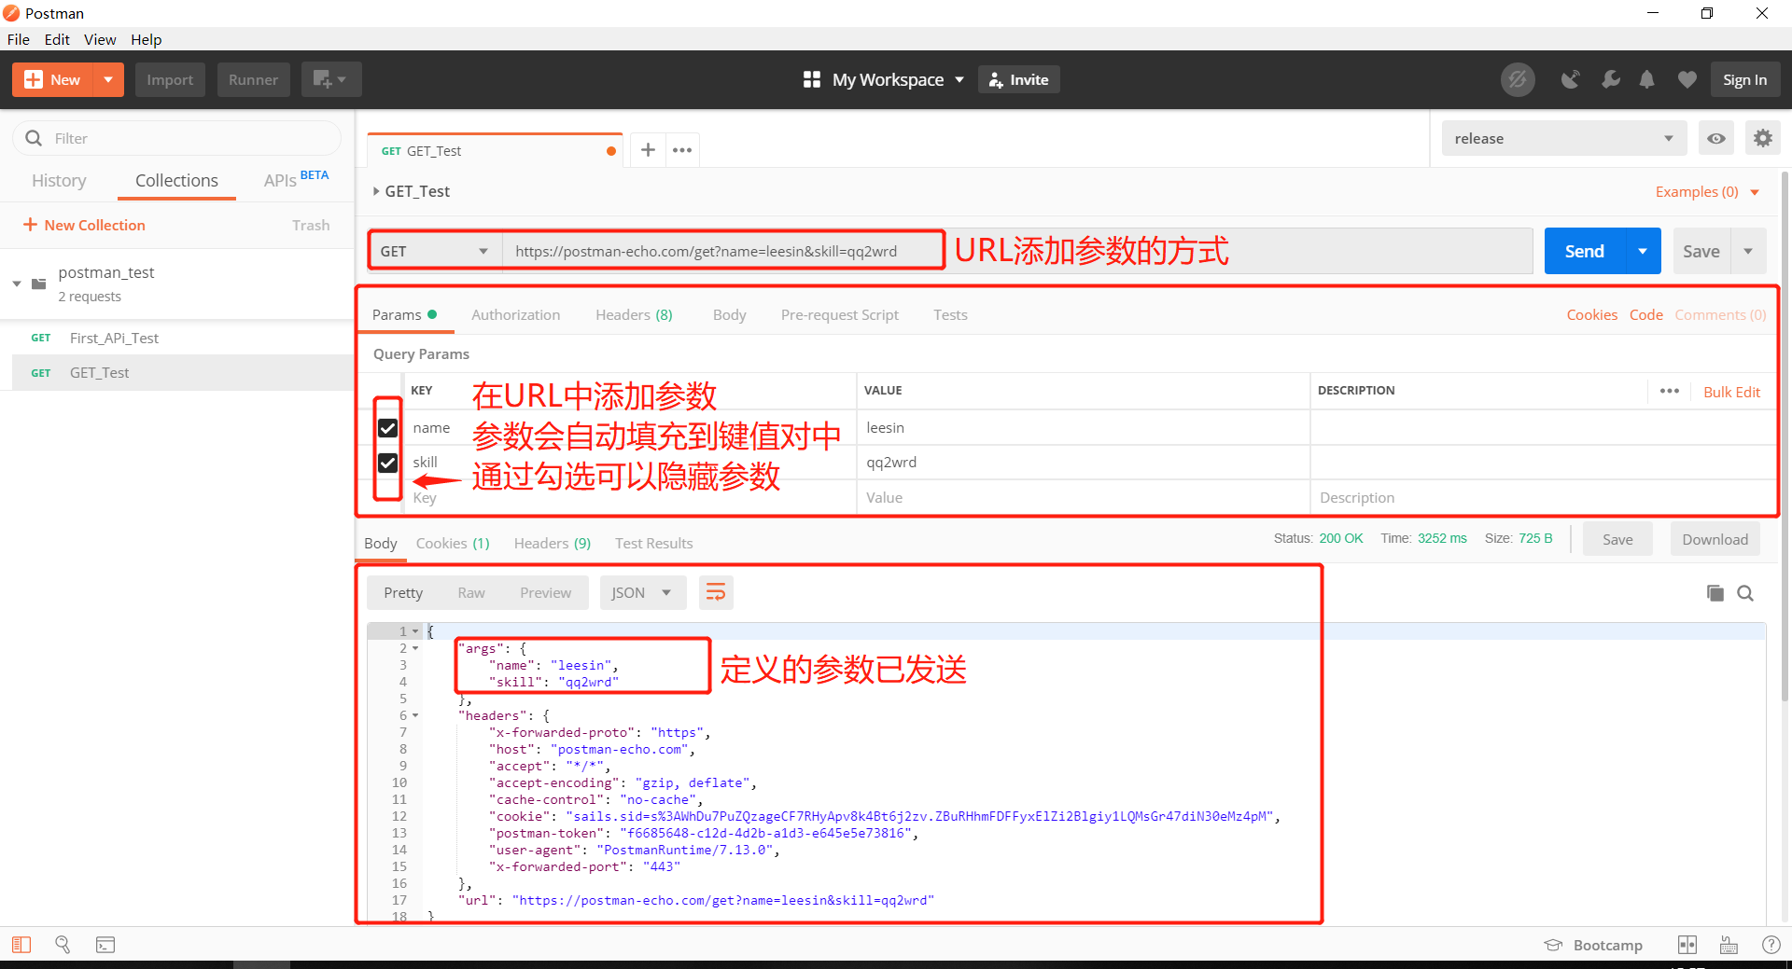Uncheck the skill parameter checkbox
This screenshot has width=1792, height=969.
(387, 463)
